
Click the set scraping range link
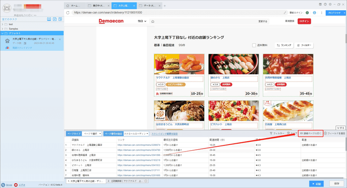click(164, 134)
